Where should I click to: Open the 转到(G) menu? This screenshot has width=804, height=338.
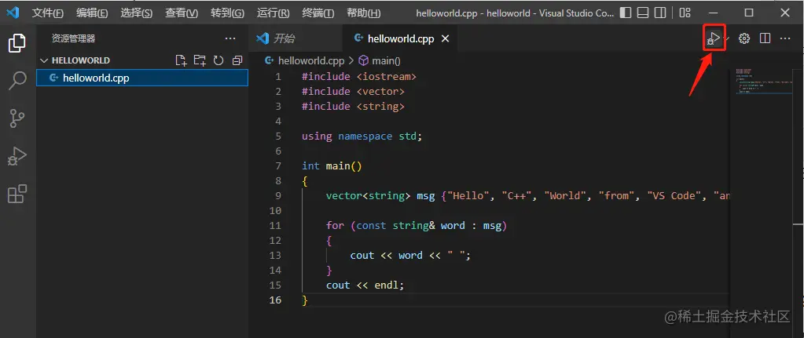227,13
